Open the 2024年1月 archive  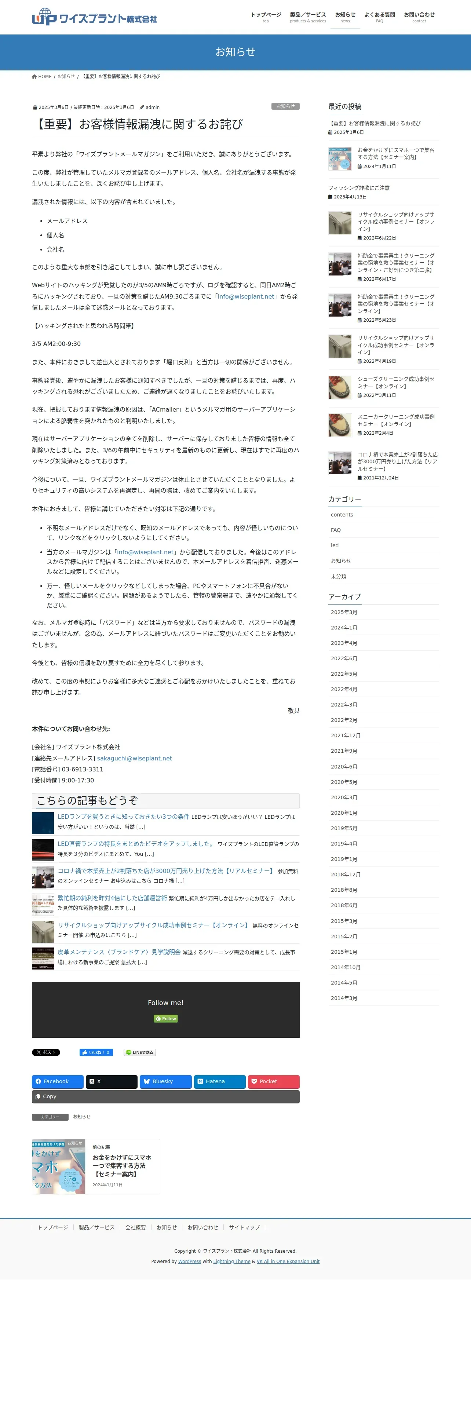344,628
